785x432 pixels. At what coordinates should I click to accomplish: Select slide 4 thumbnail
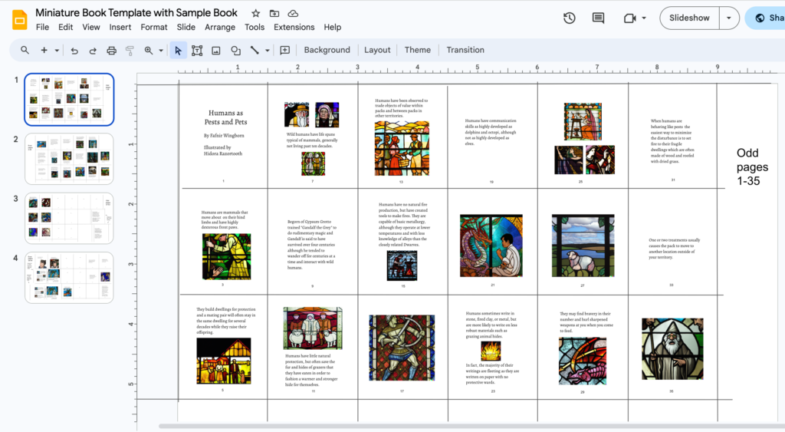pyautogui.click(x=69, y=278)
